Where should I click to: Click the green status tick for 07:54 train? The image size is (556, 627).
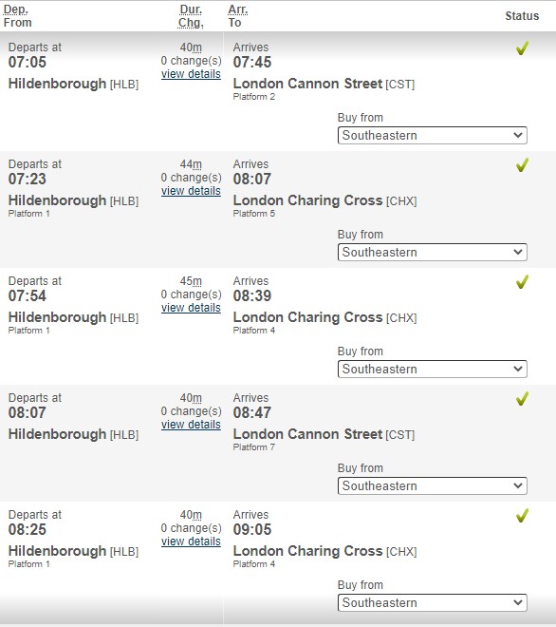click(522, 281)
